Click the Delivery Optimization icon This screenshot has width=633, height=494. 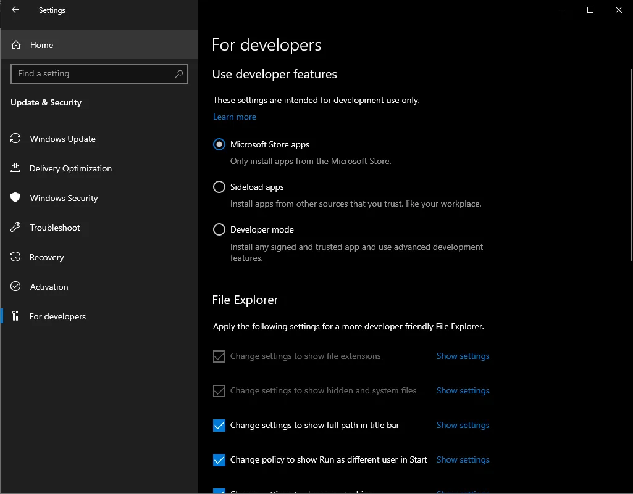(x=15, y=168)
